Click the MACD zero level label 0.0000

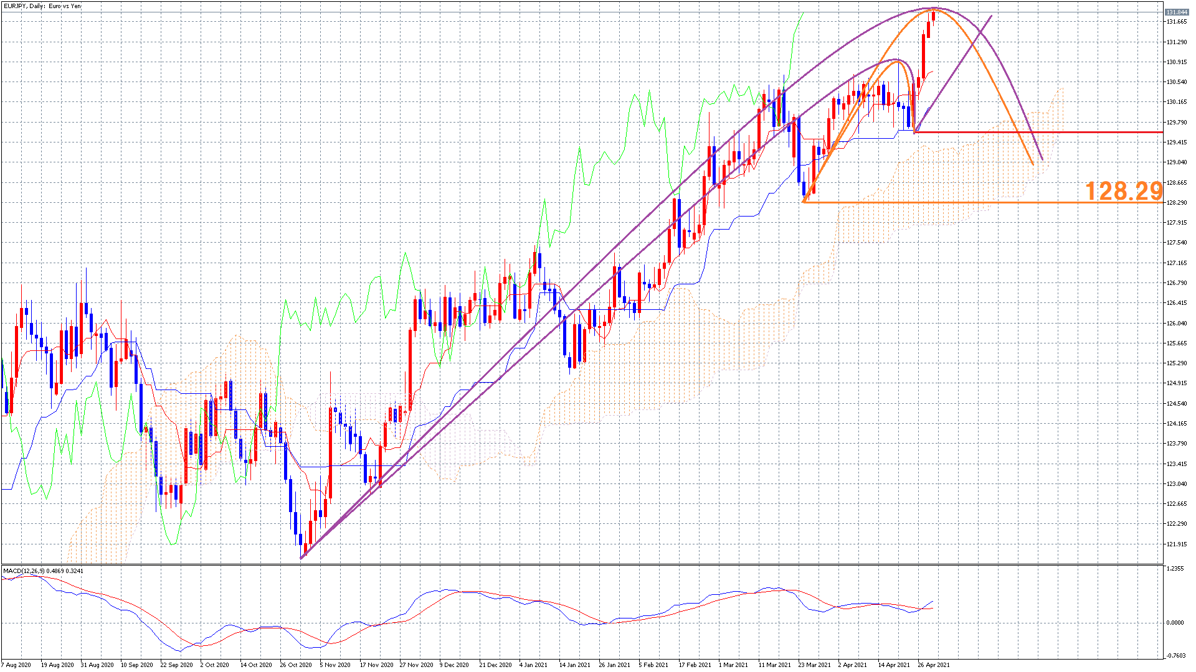click(x=1175, y=623)
